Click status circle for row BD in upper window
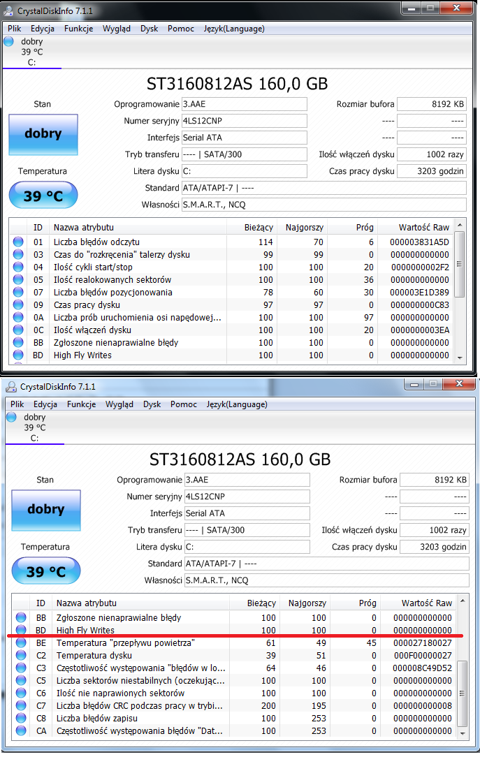The image size is (480, 757). click(18, 354)
